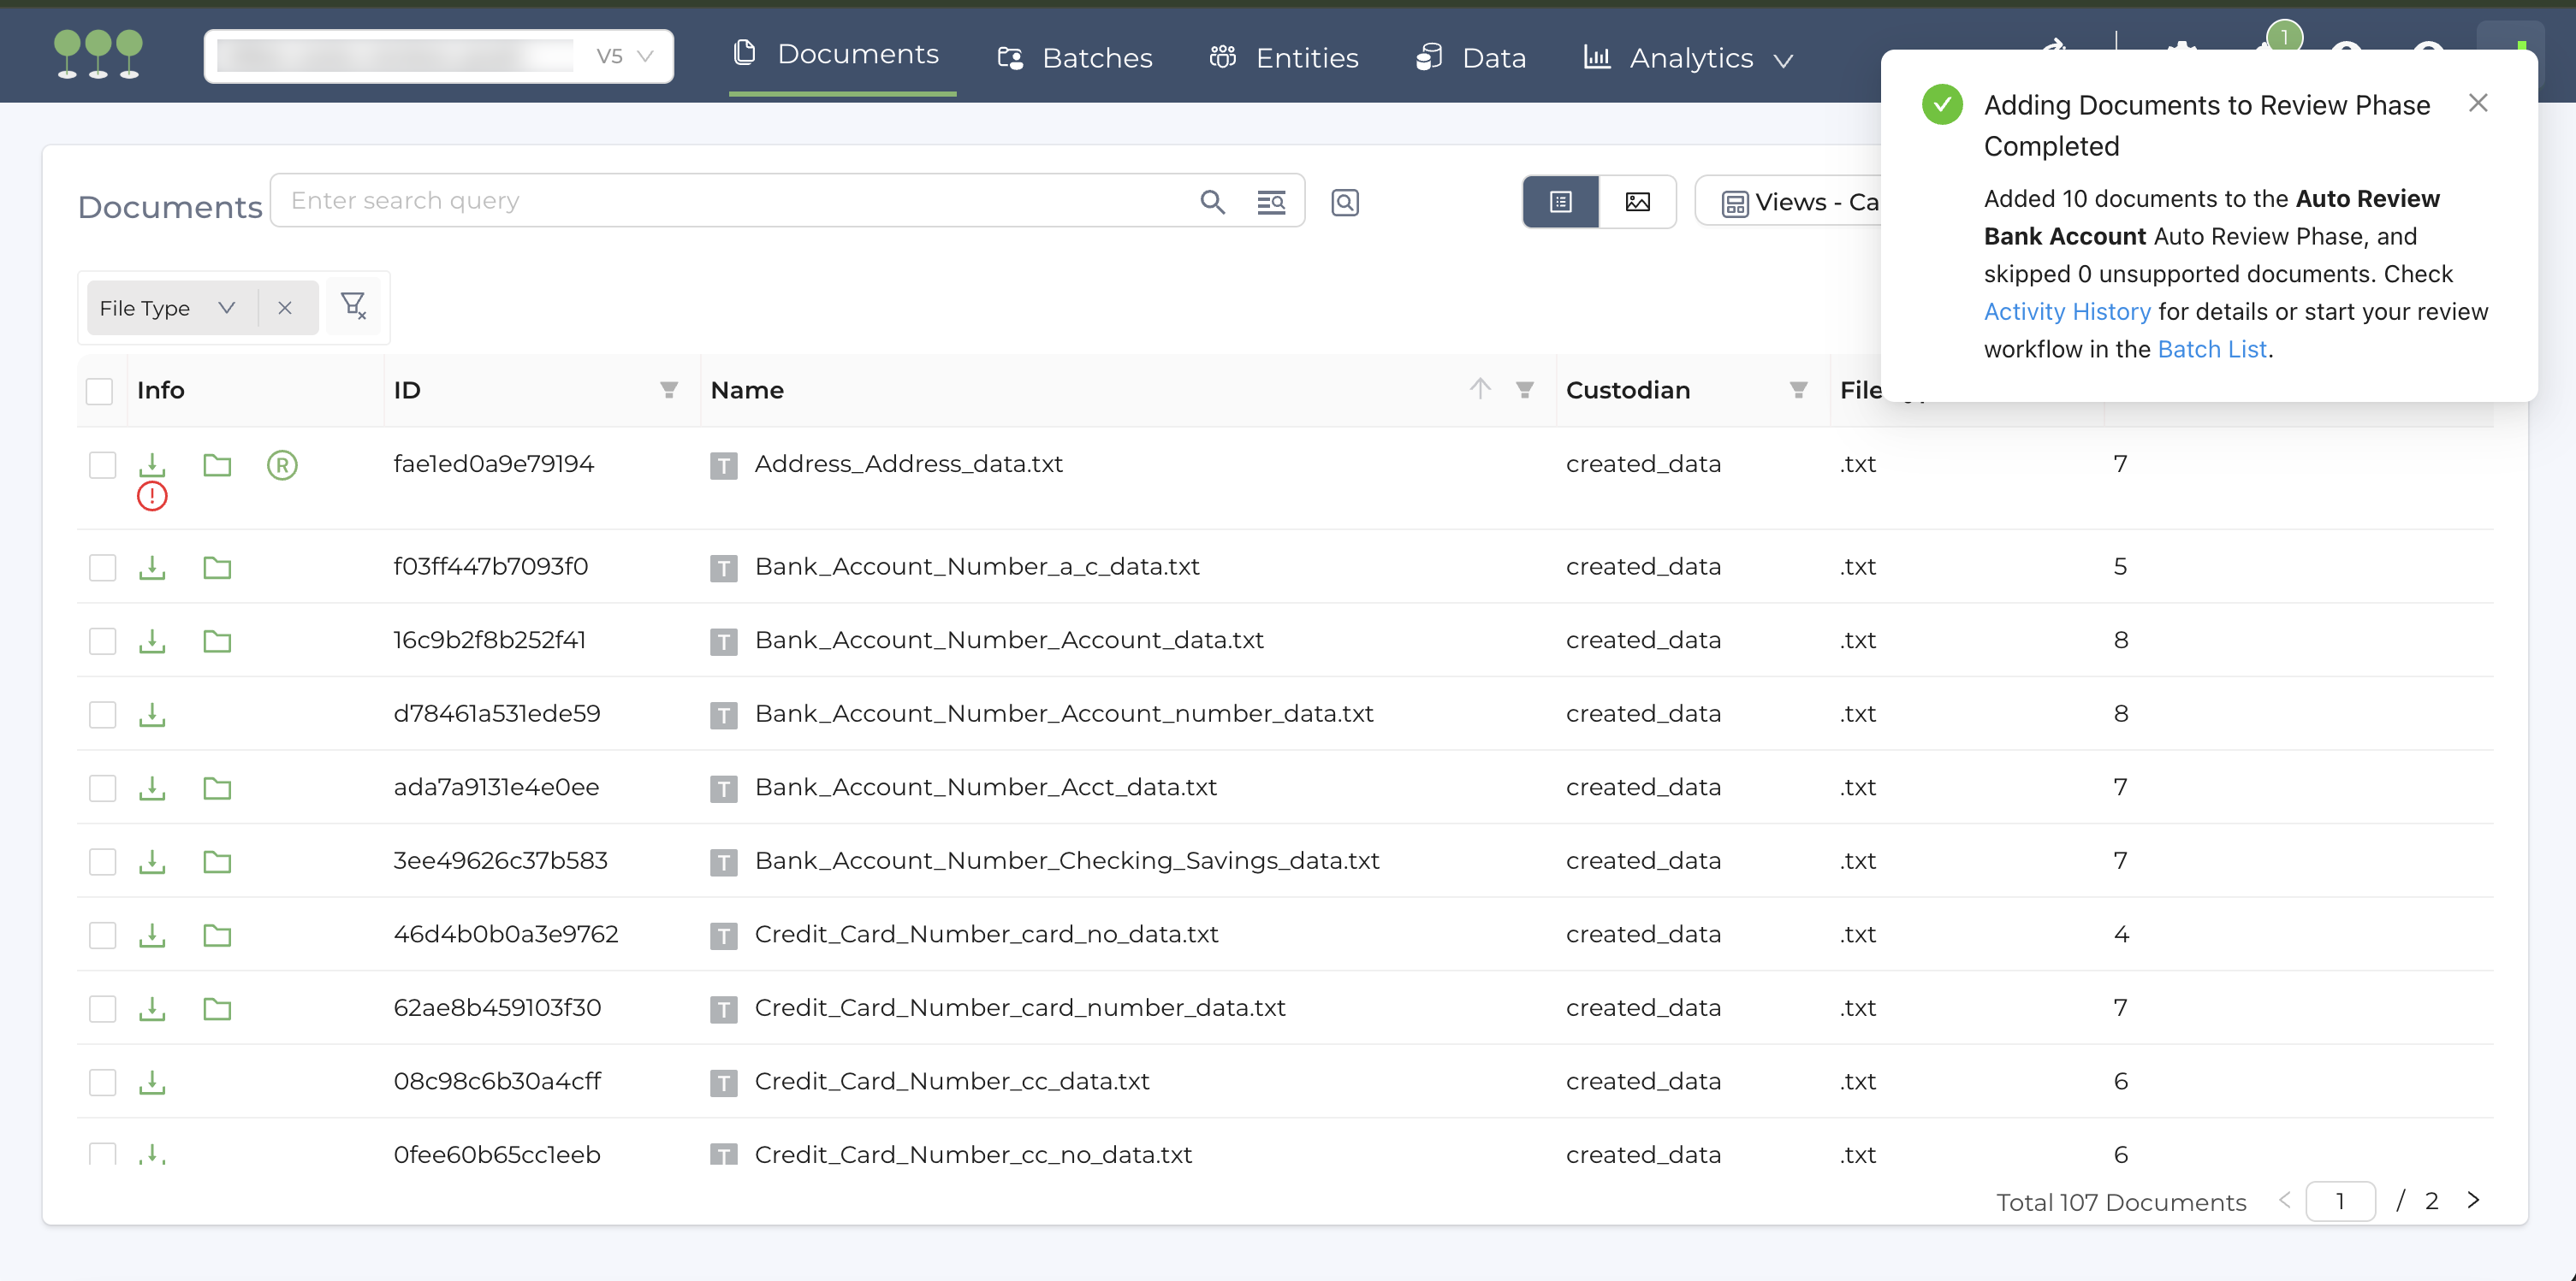Expand the Analytics menu chevron
Viewport: 2576px width, 1281px height.
[x=1783, y=61]
